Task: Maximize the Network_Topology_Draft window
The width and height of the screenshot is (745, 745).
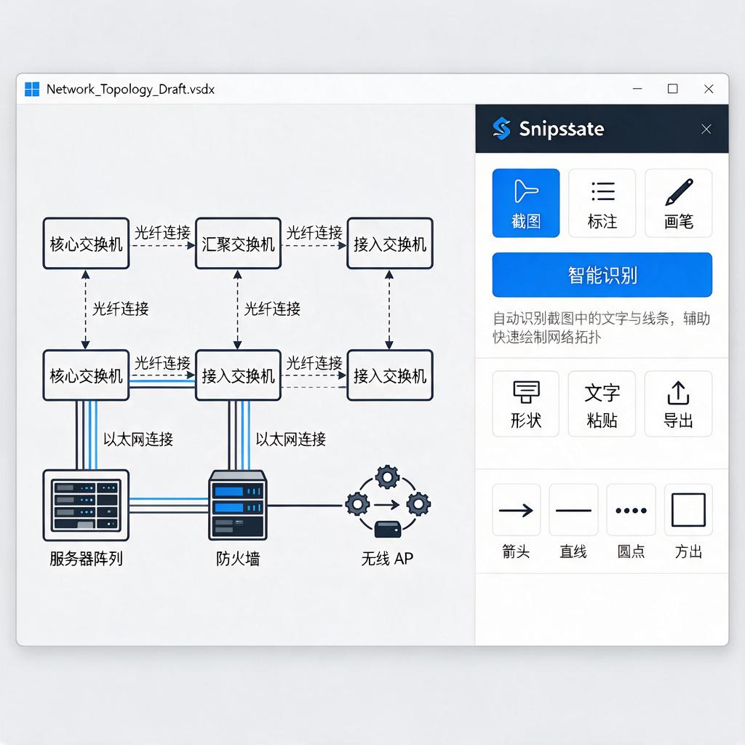Action: (x=673, y=89)
